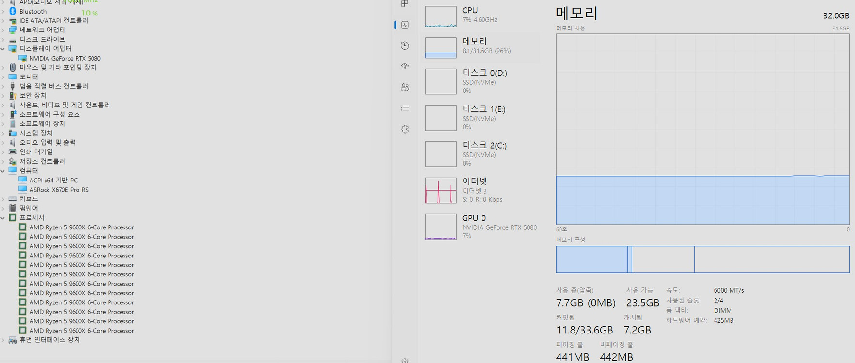Click the 저장소 컨트롤러 category icon

point(13,161)
